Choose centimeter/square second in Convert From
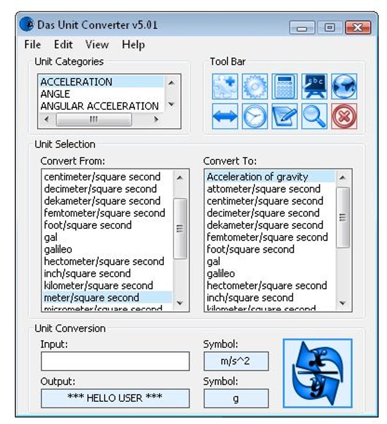The width and height of the screenshot is (387, 424). [x=107, y=177]
